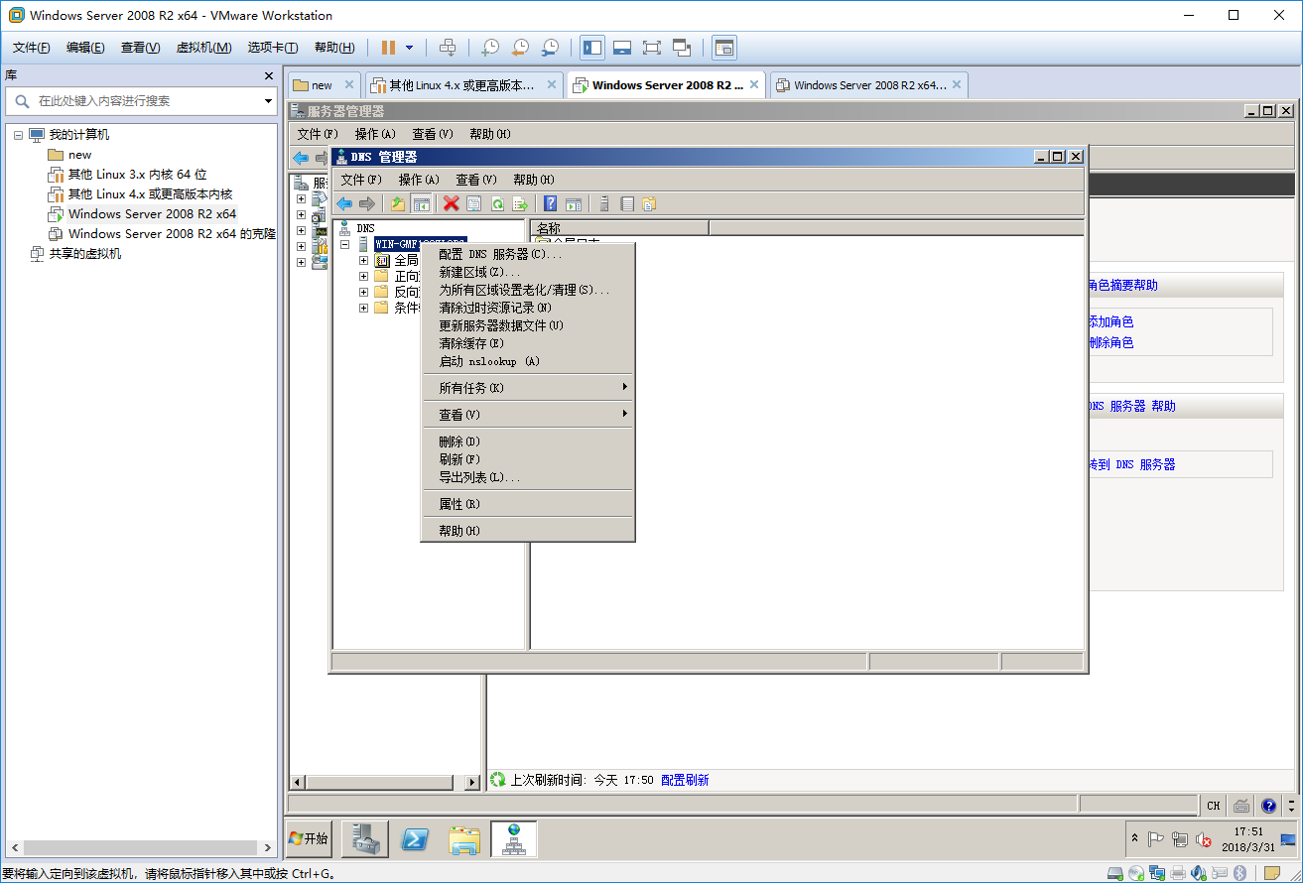This screenshot has height=883, width=1303.
Task: Expand the 反向 zone folder in the DNS tree
Action: (x=363, y=292)
